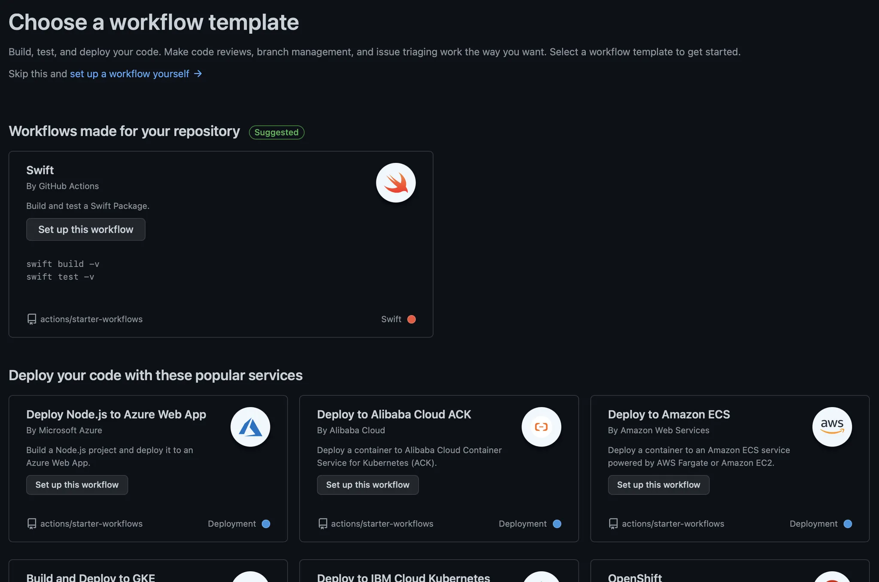The image size is (879, 582).
Task: Click the green Suggested badge
Action: coord(276,132)
